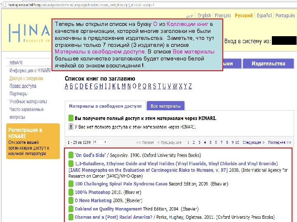This screenshot has width=297, height=222.
Task: Open Право доступа page
Action: 23,86
